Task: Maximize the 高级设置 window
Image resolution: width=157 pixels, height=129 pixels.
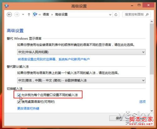Action: pyautogui.click(x=139, y=5)
